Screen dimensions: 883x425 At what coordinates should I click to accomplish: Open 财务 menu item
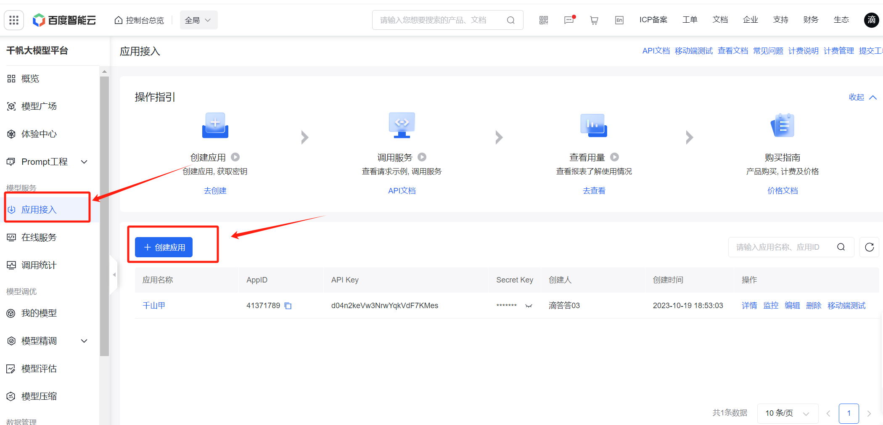tap(811, 20)
